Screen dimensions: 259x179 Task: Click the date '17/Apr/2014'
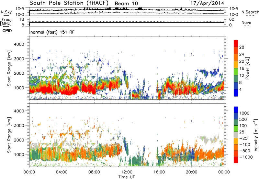tap(207, 3)
